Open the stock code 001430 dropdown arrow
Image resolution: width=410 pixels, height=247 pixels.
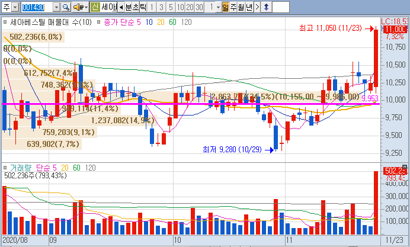coord(56,7)
